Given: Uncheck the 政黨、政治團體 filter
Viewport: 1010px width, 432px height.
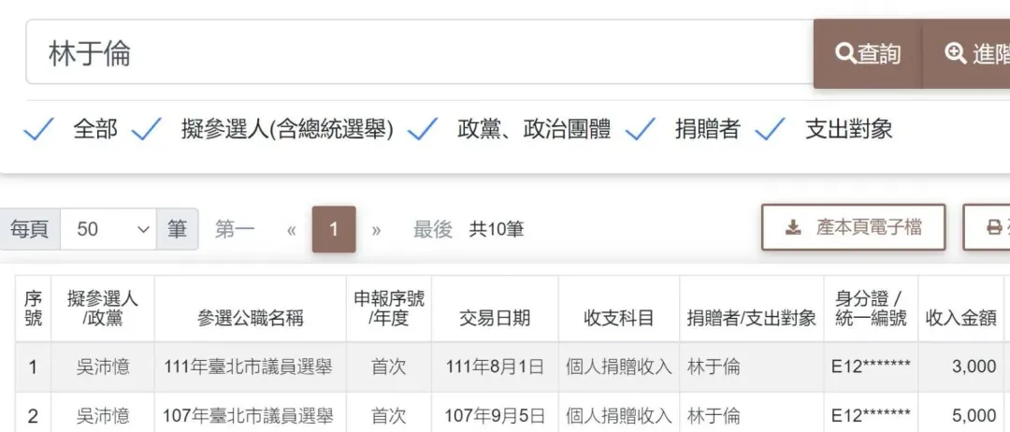Looking at the screenshot, I should pos(424,129).
